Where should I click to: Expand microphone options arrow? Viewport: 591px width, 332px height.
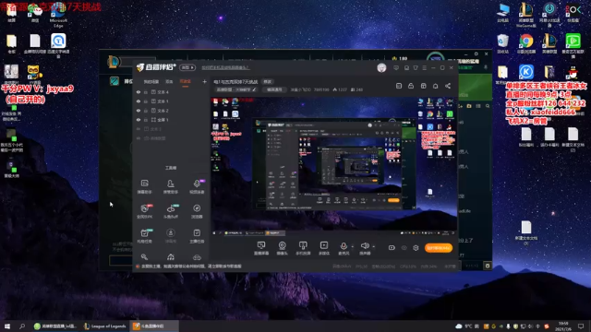coord(353,247)
